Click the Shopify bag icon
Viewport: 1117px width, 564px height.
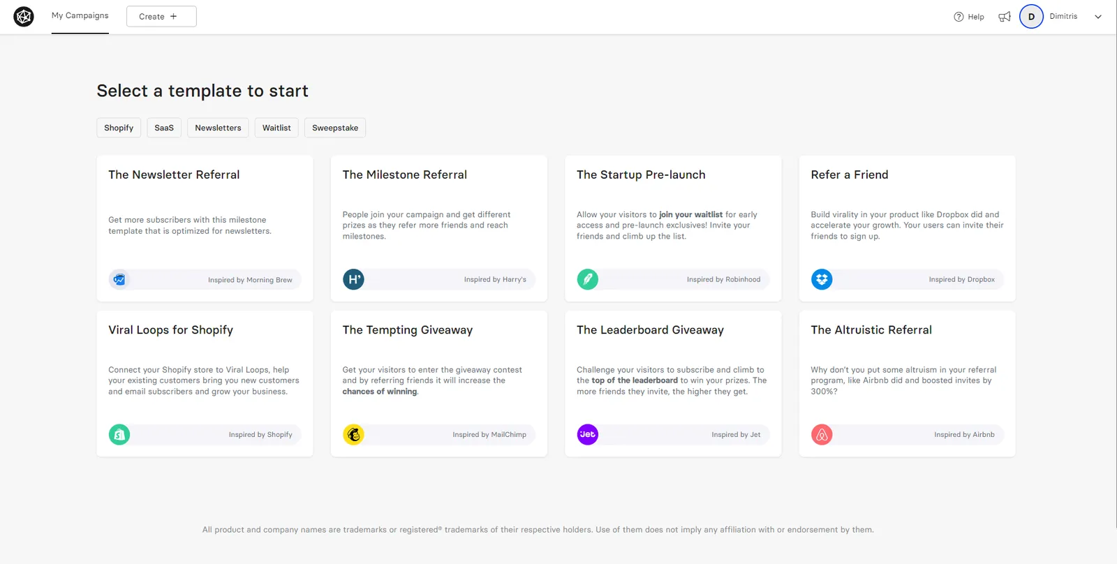coord(119,434)
